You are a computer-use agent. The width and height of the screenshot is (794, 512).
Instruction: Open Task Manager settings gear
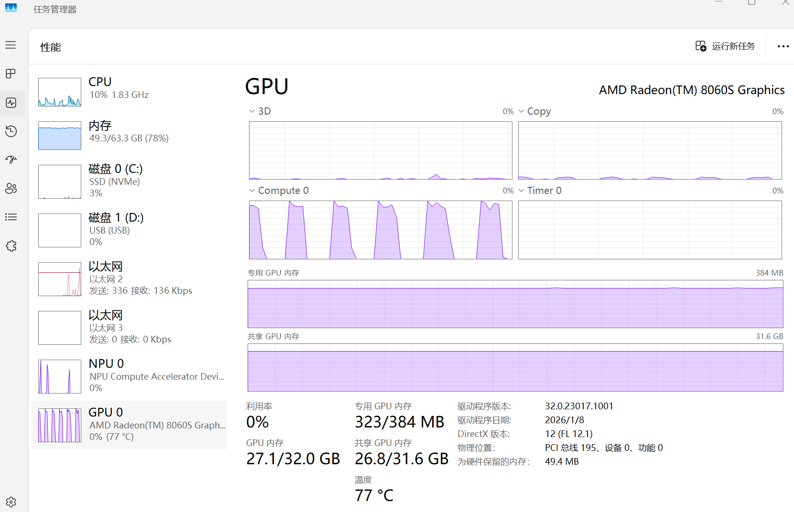tap(11, 502)
